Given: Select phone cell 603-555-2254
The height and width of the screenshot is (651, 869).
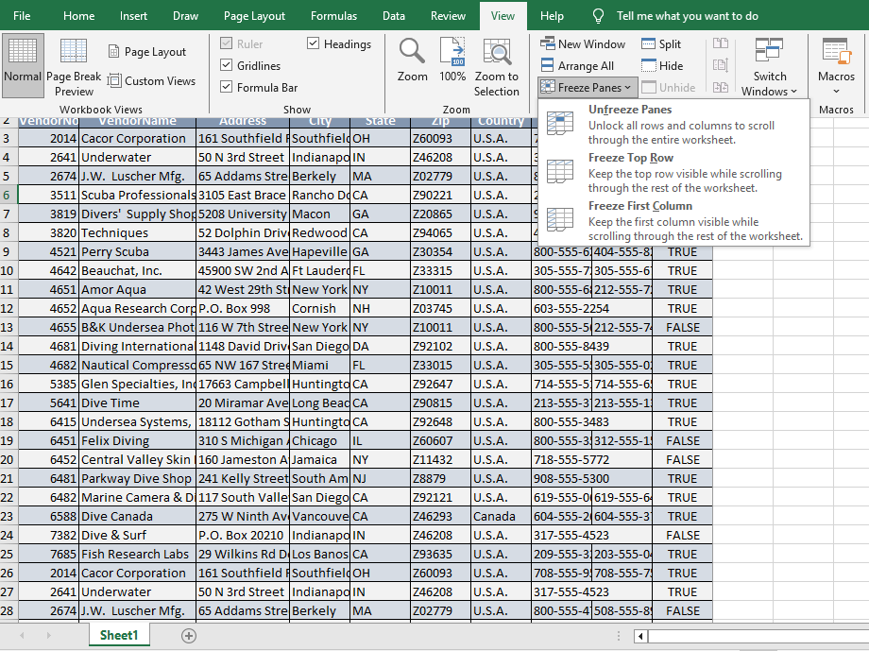Looking at the screenshot, I should click(561, 308).
